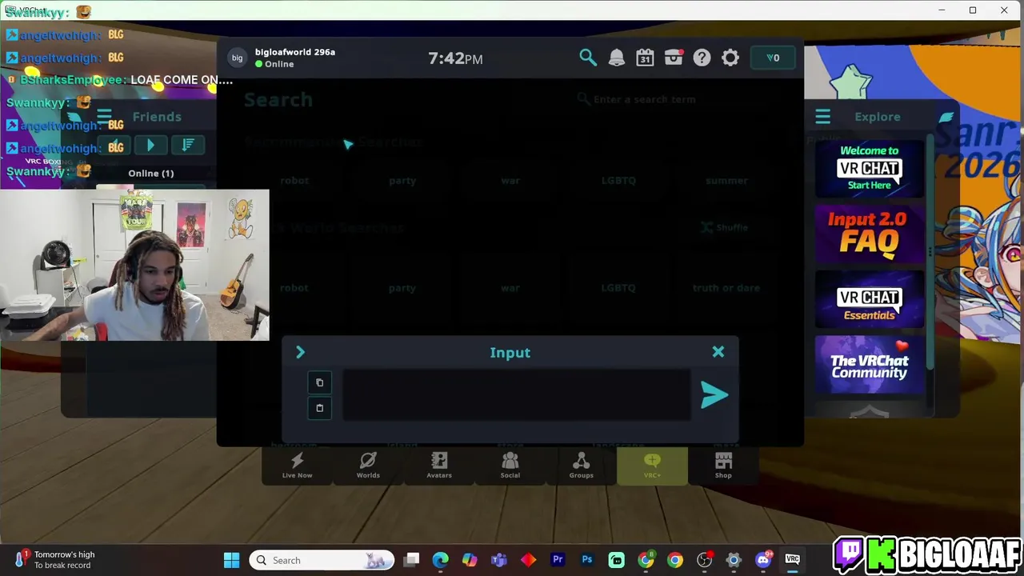Click the Windows taskbar Search box
This screenshot has width=1024, height=576.
pos(322,560)
